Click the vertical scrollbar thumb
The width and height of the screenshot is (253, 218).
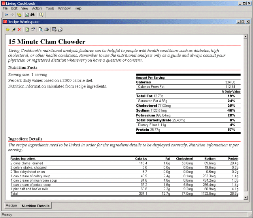pos(245,115)
